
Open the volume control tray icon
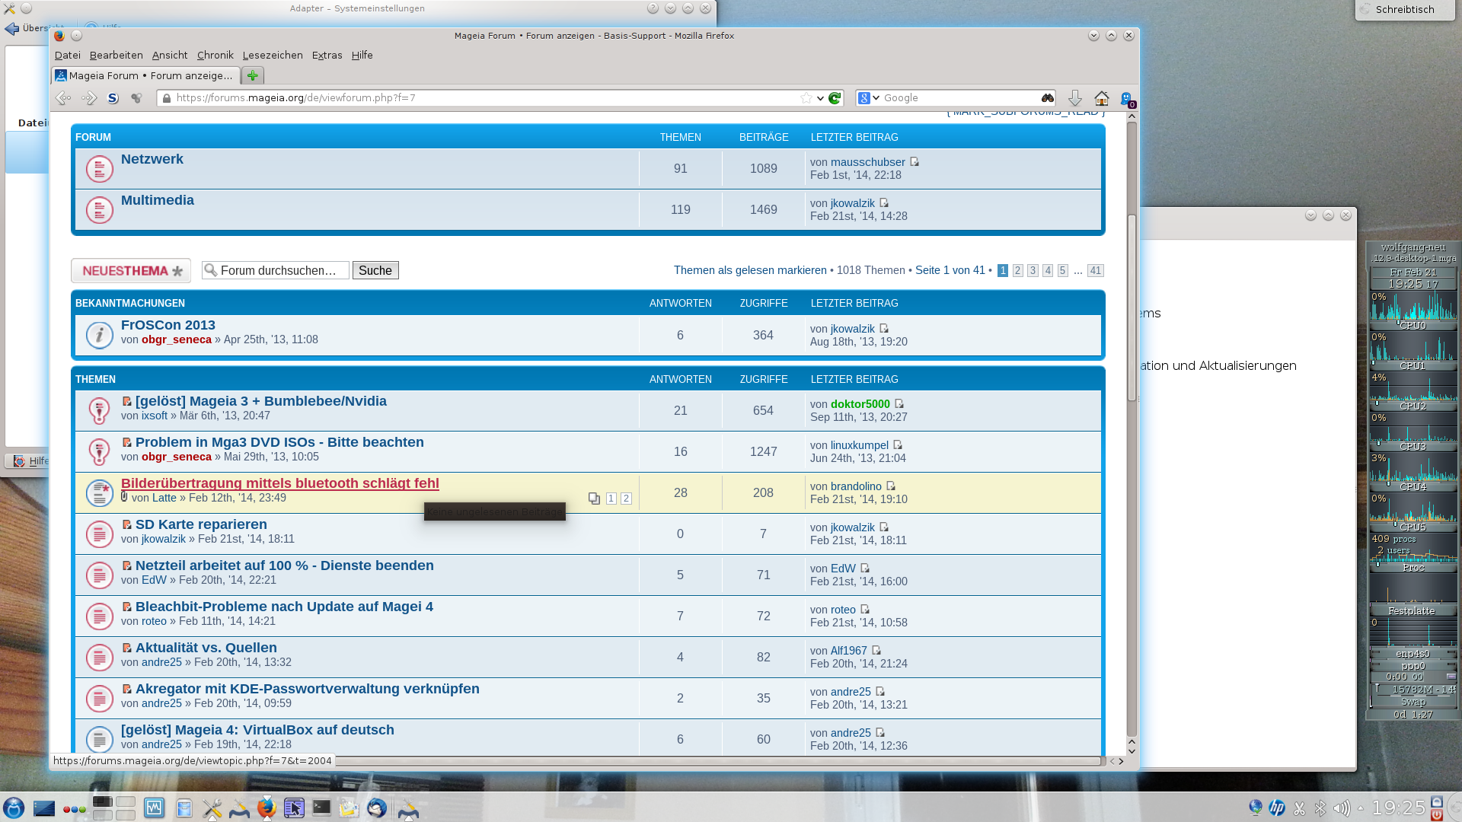1342,808
